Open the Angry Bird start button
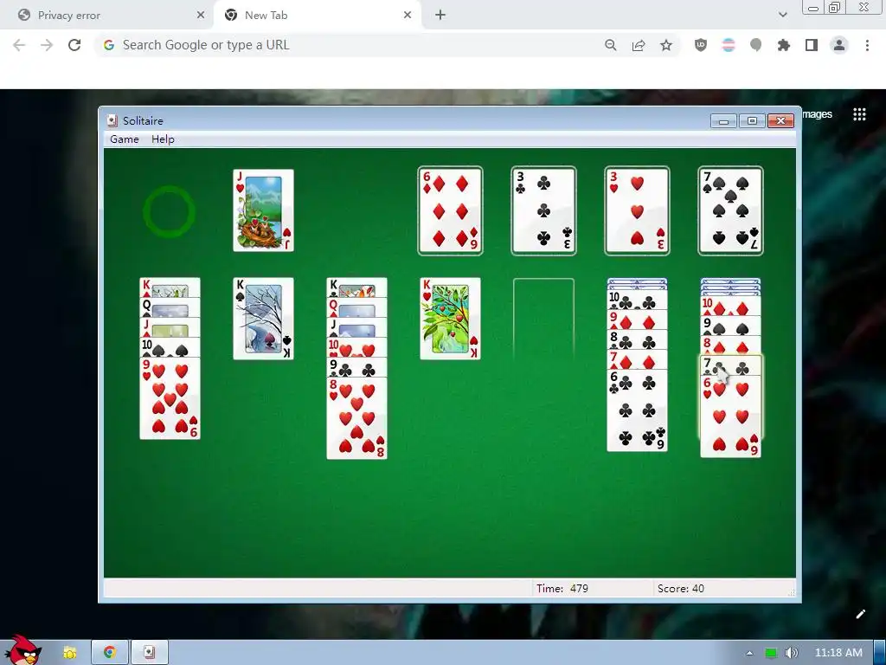The width and height of the screenshot is (886, 665). 22,649
